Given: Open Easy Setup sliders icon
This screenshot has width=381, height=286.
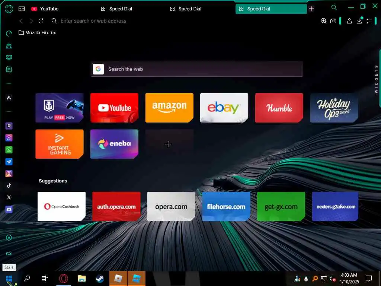Looking at the screenshot, I should pos(369,21).
